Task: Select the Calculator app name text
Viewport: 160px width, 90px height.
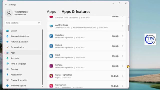Action: point(60,35)
